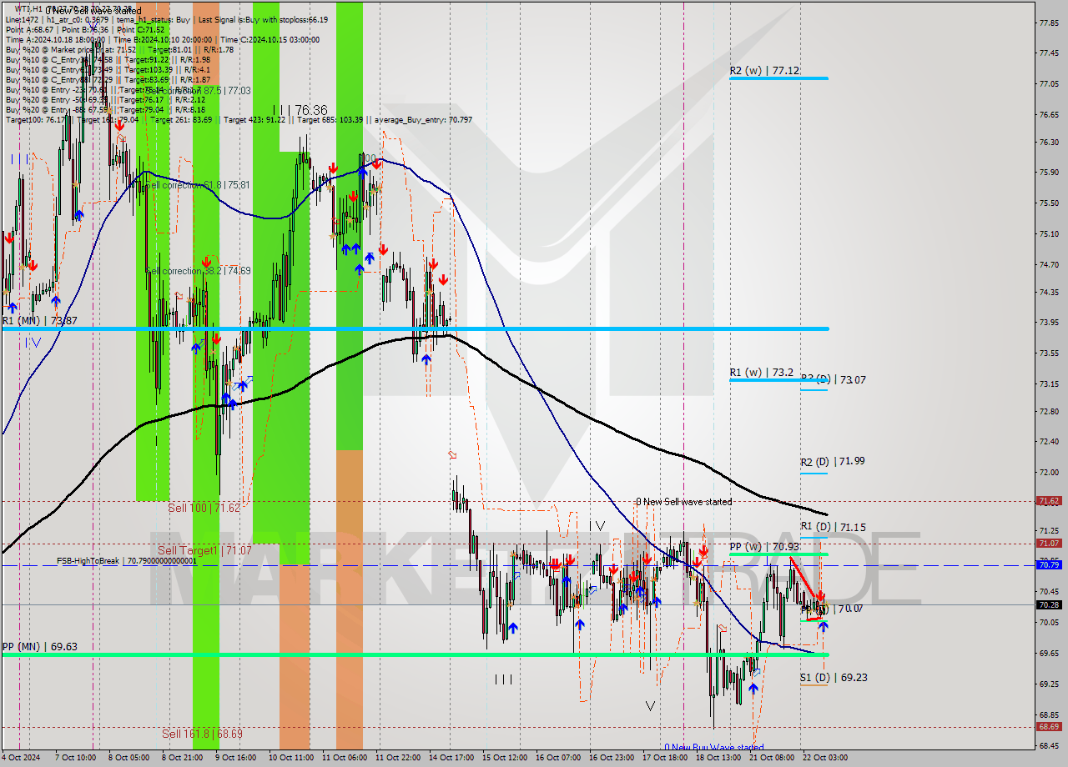Select the '0 New Sell wave started' annotation

(683, 502)
